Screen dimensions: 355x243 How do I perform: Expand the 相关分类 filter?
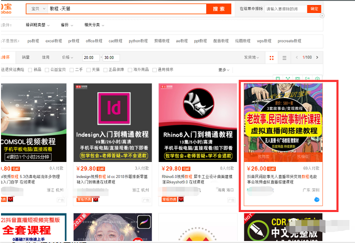point(94,25)
